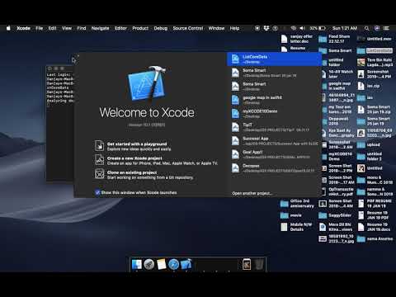Open the Debug menu
Image resolution: width=396 pixels, height=297 pixels.
click(x=161, y=28)
